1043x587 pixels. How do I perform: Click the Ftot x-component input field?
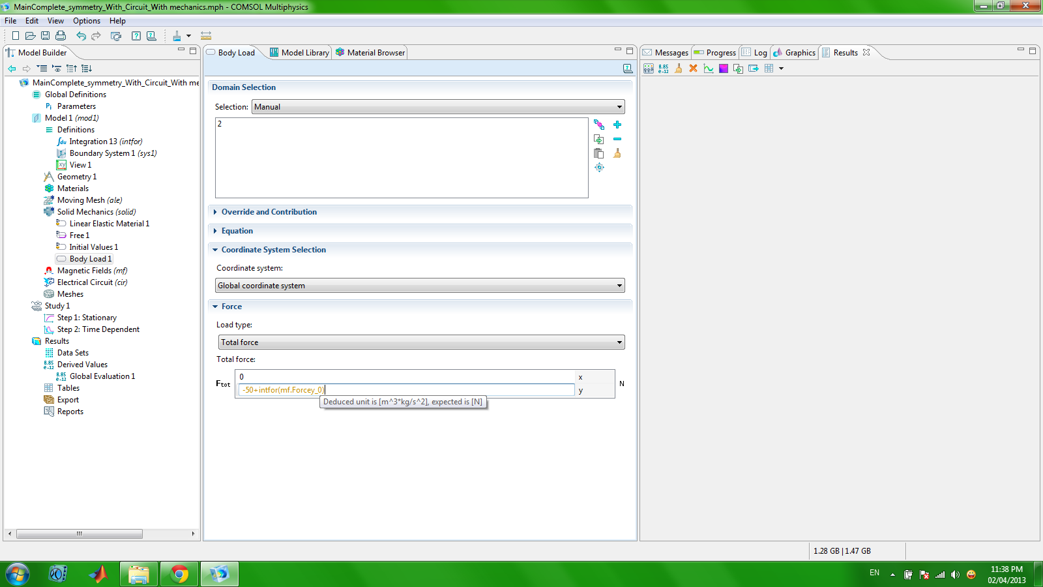405,377
